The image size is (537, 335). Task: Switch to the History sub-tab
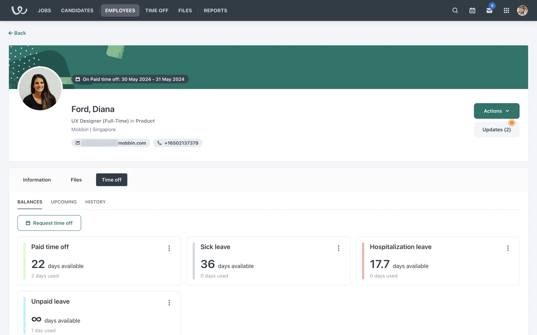[x=95, y=202]
